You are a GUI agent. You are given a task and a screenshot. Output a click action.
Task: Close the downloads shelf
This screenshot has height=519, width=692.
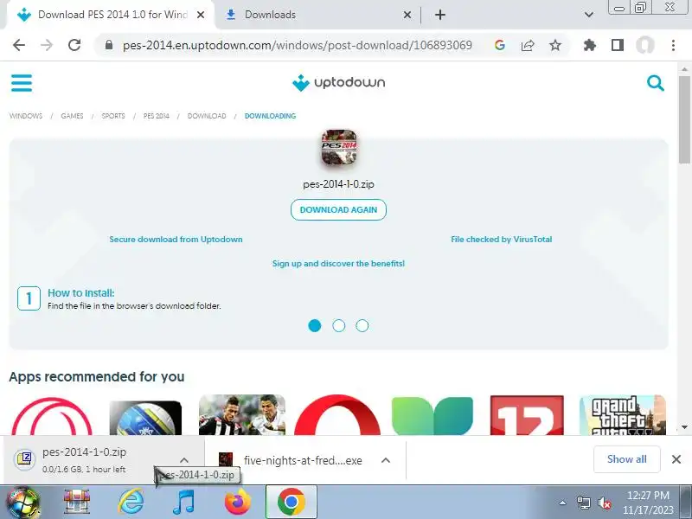(x=676, y=459)
